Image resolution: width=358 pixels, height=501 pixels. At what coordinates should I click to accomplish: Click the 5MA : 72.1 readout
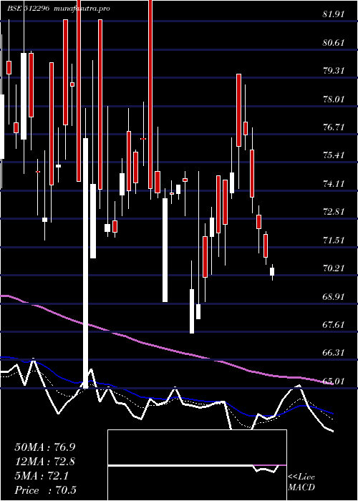coord(42,476)
